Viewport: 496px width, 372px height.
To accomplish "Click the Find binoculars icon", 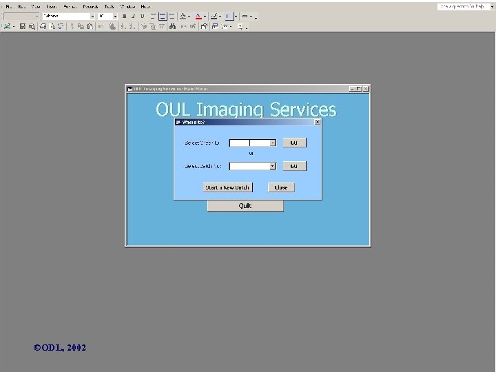I will pyautogui.click(x=172, y=26).
